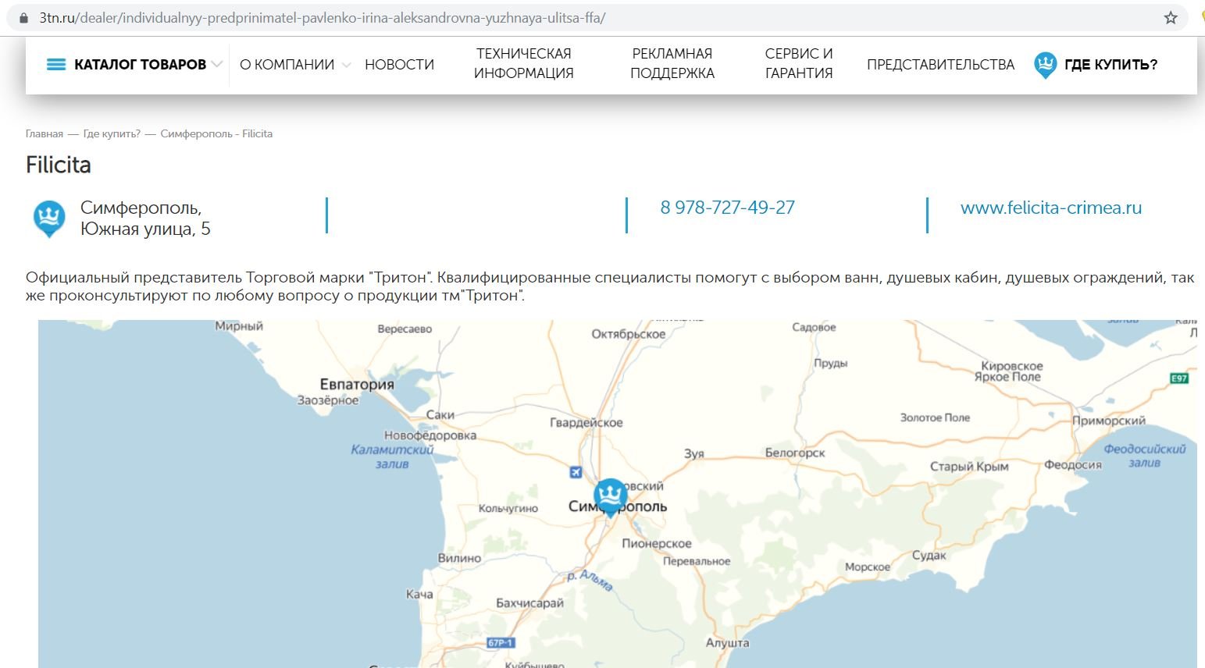Open Сервис и гарантия page
The height and width of the screenshot is (668, 1205).
pyautogui.click(x=799, y=63)
